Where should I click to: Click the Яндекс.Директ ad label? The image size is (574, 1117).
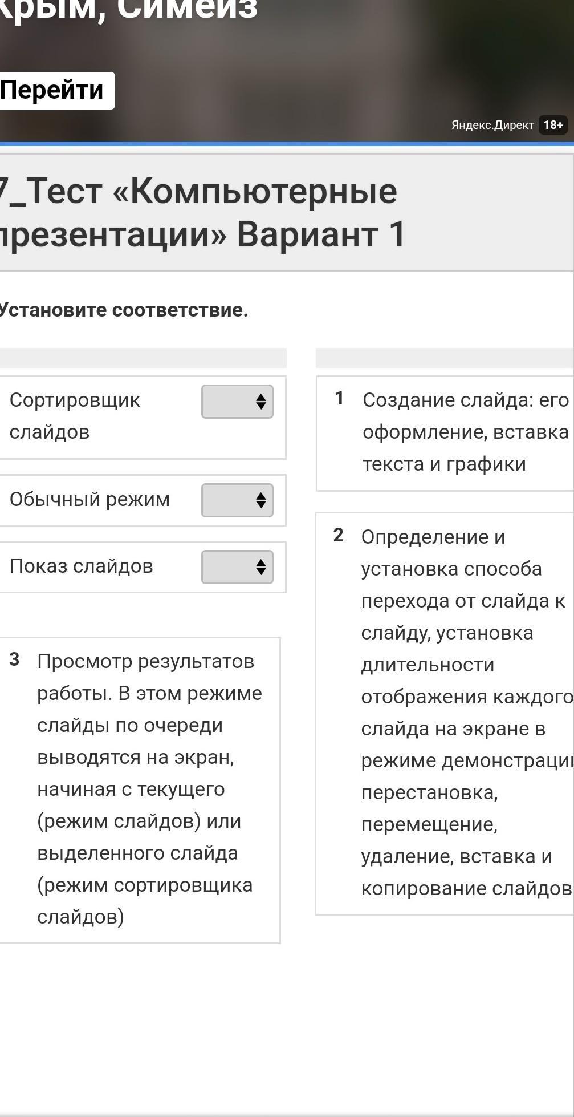coord(492,125)
